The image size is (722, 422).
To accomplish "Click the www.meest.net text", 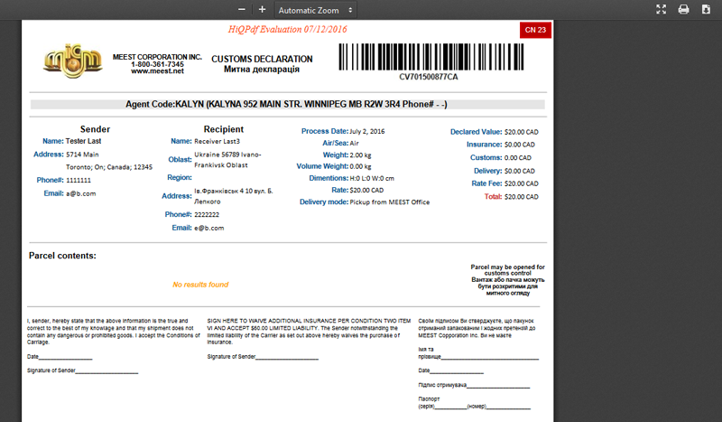I will pyautogui.click(x=157, y=71).
